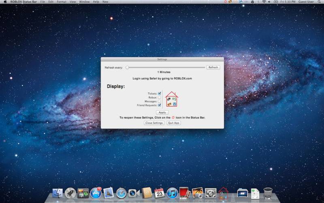
Task: Open the File menu
Action: (x=43, y=2)
